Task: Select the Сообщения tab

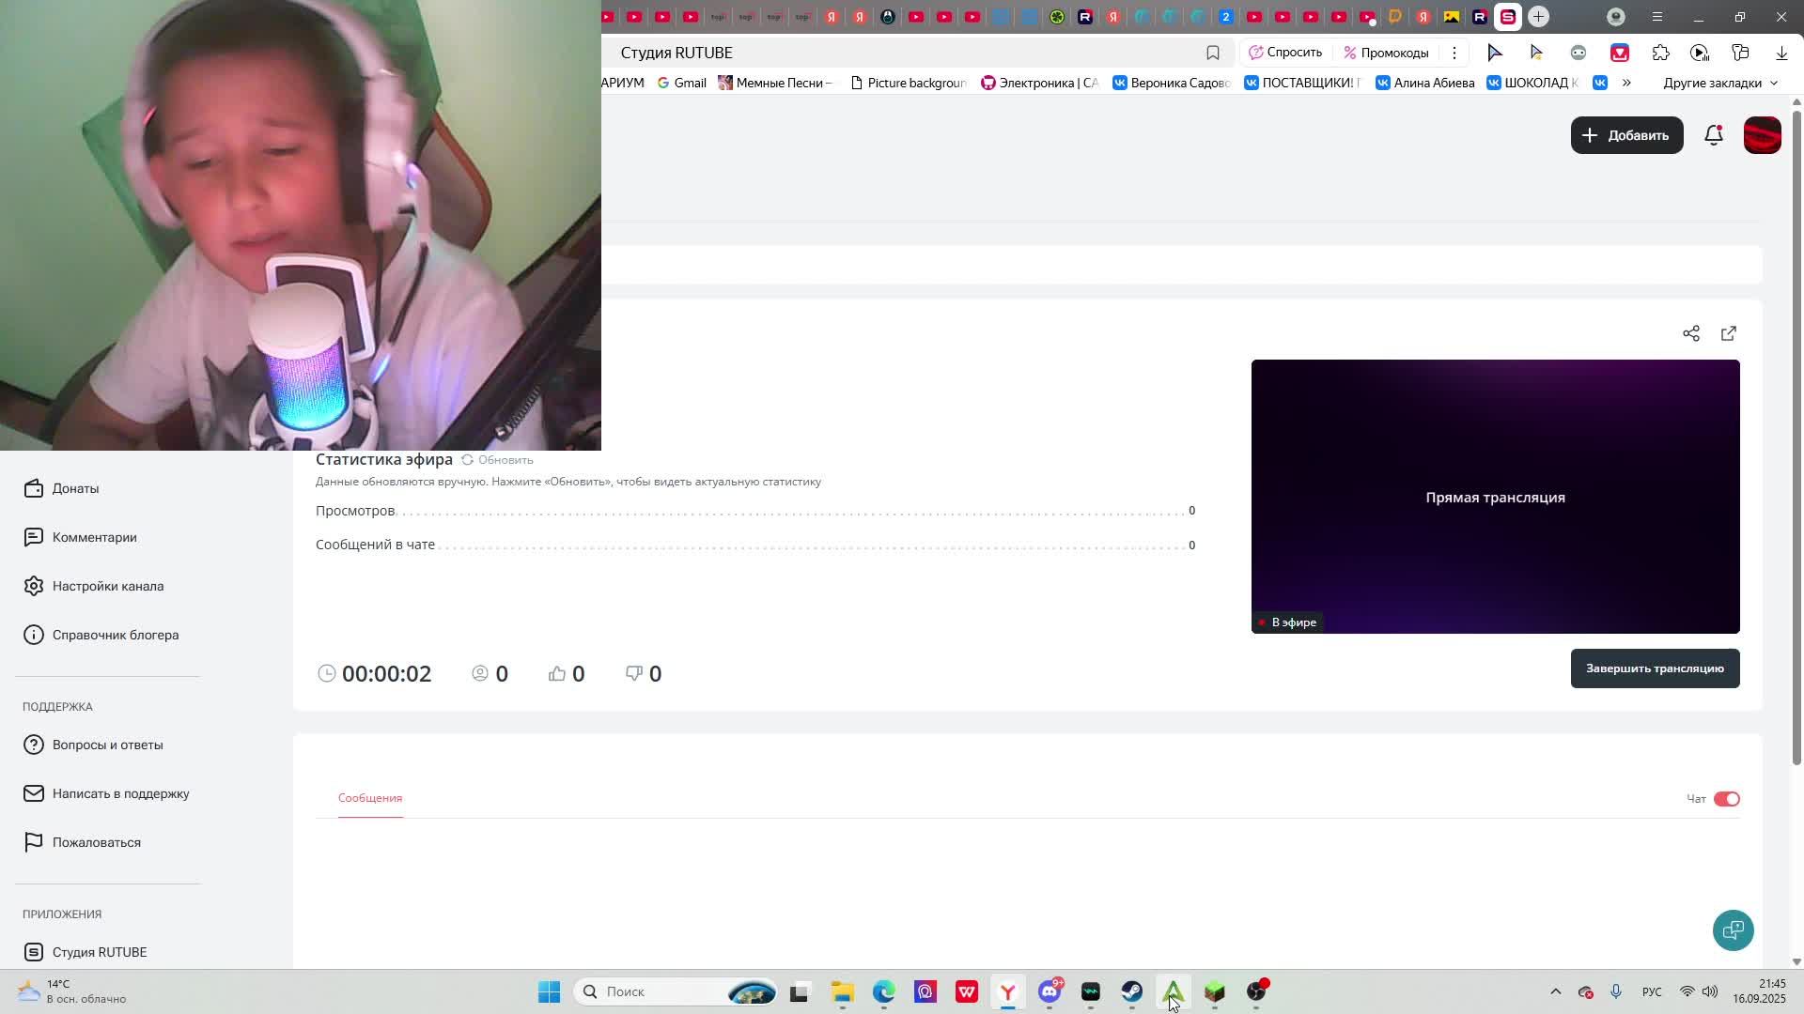Action: point(370,798)
